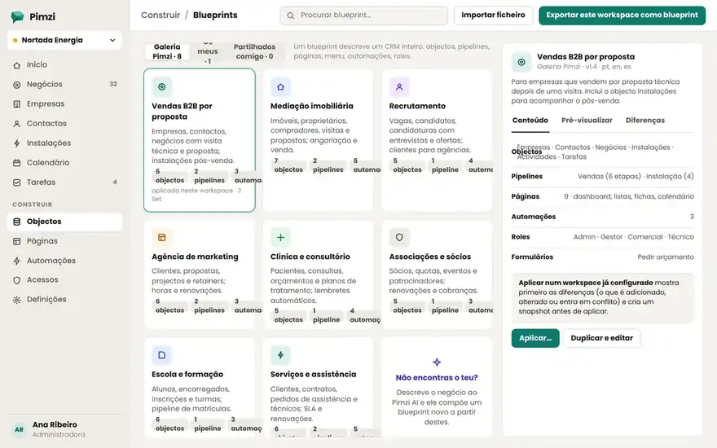Click the Páginas layout icon
Viewport: 717px width, 448px height.
(x=17, y=241)
